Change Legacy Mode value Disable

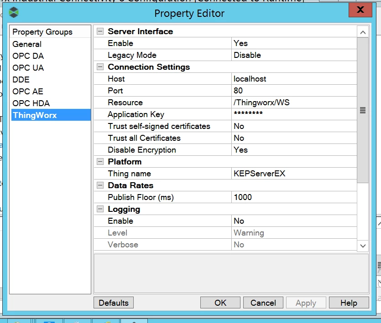294,55
